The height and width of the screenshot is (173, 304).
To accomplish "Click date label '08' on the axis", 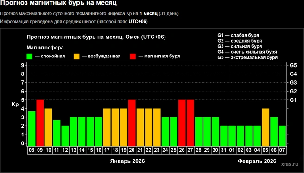I will click(32, 150).
